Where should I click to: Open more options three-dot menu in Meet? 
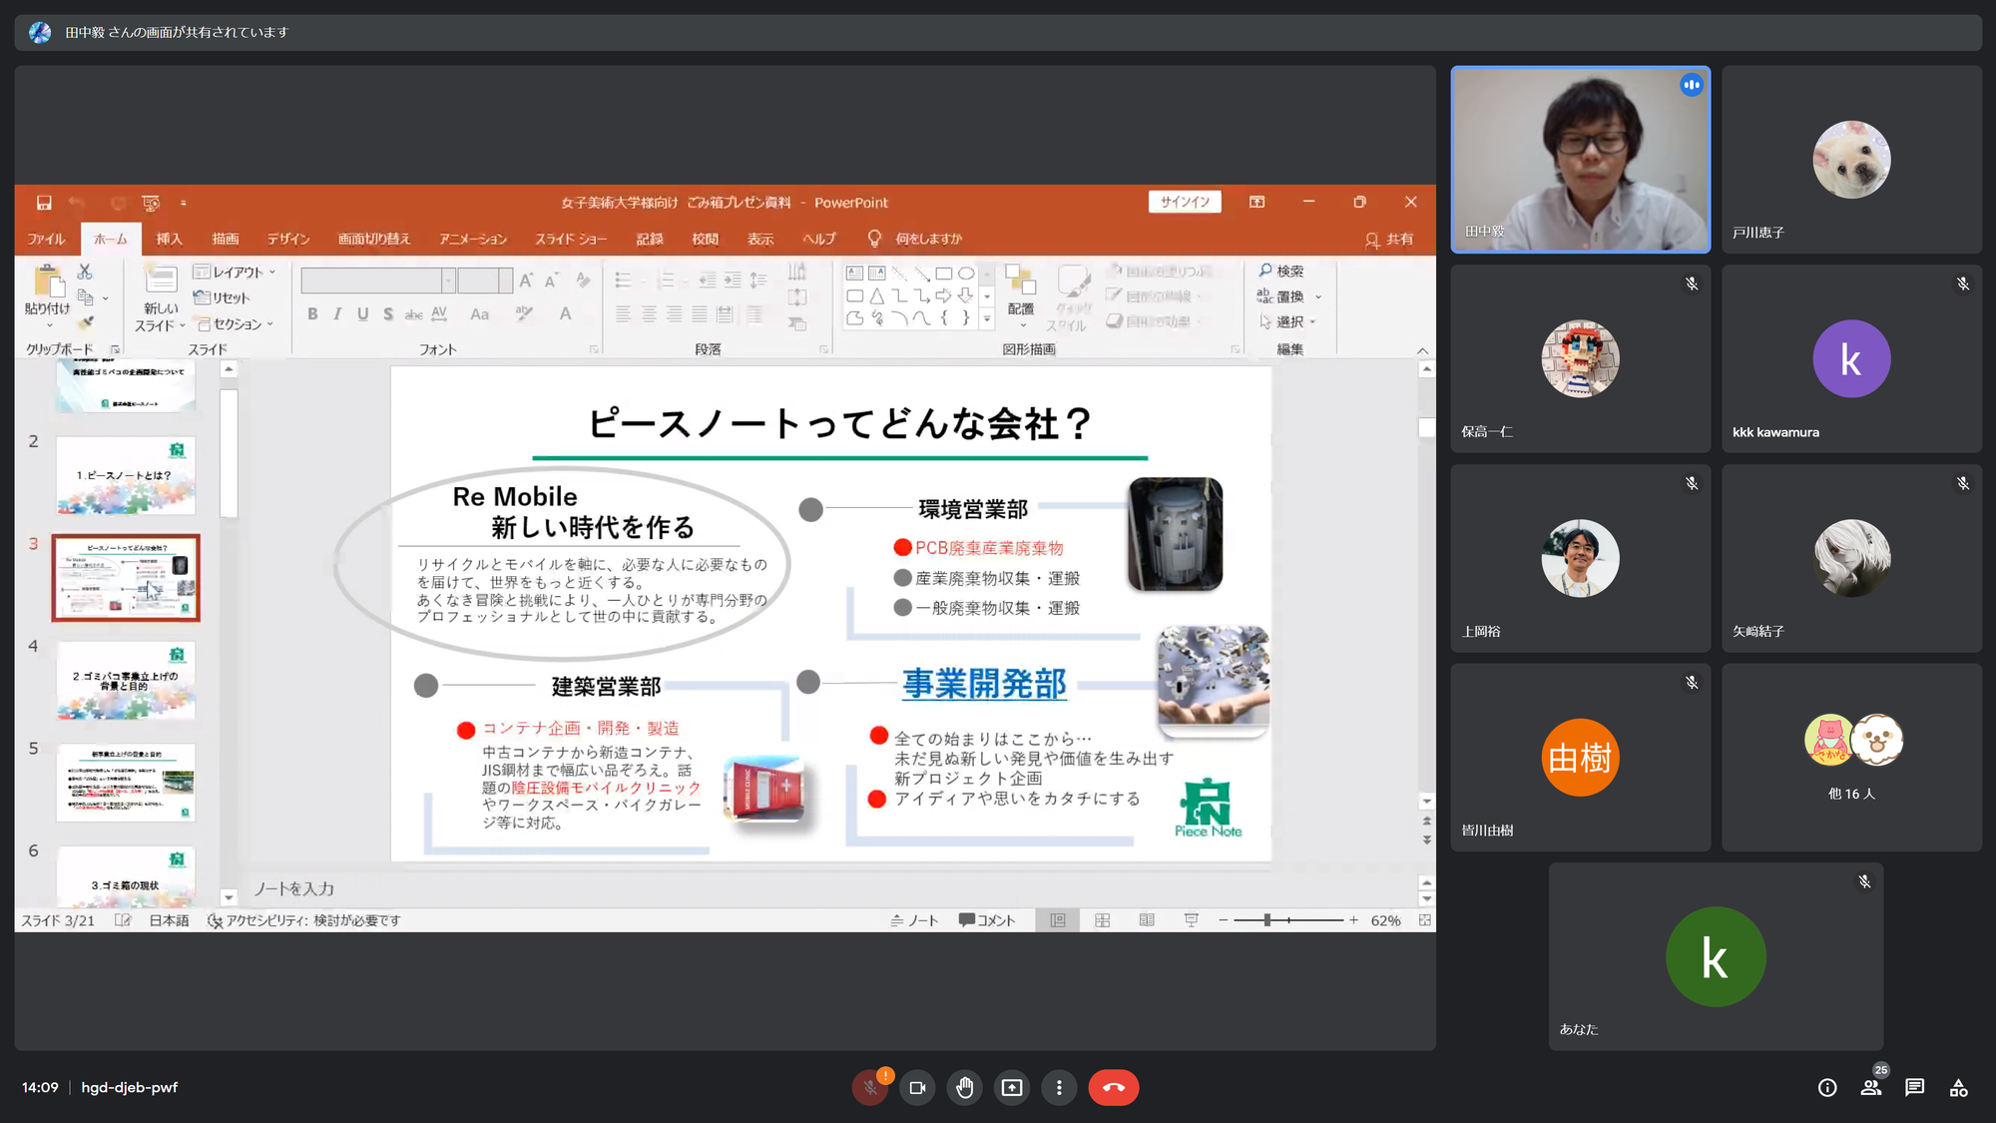(1059, 1087)
